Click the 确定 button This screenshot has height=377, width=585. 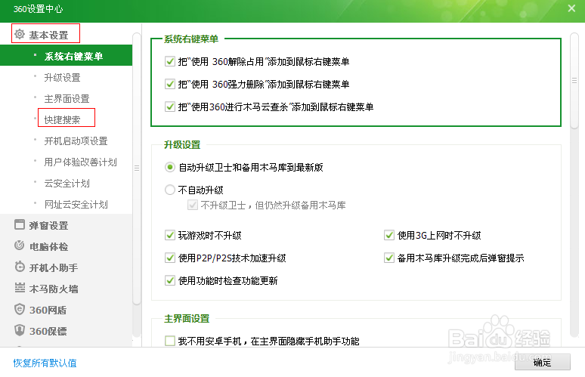(543, 362)
